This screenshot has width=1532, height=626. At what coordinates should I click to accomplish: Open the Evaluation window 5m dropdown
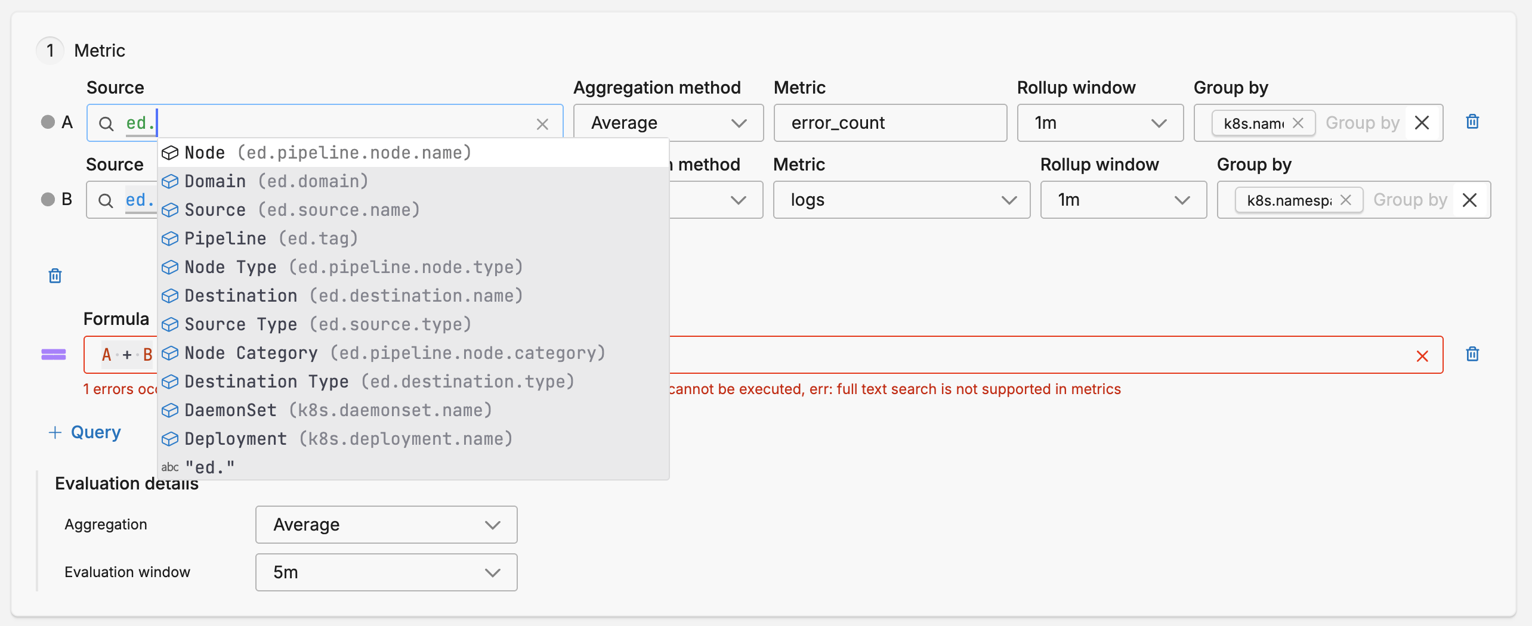pos(386,572)
